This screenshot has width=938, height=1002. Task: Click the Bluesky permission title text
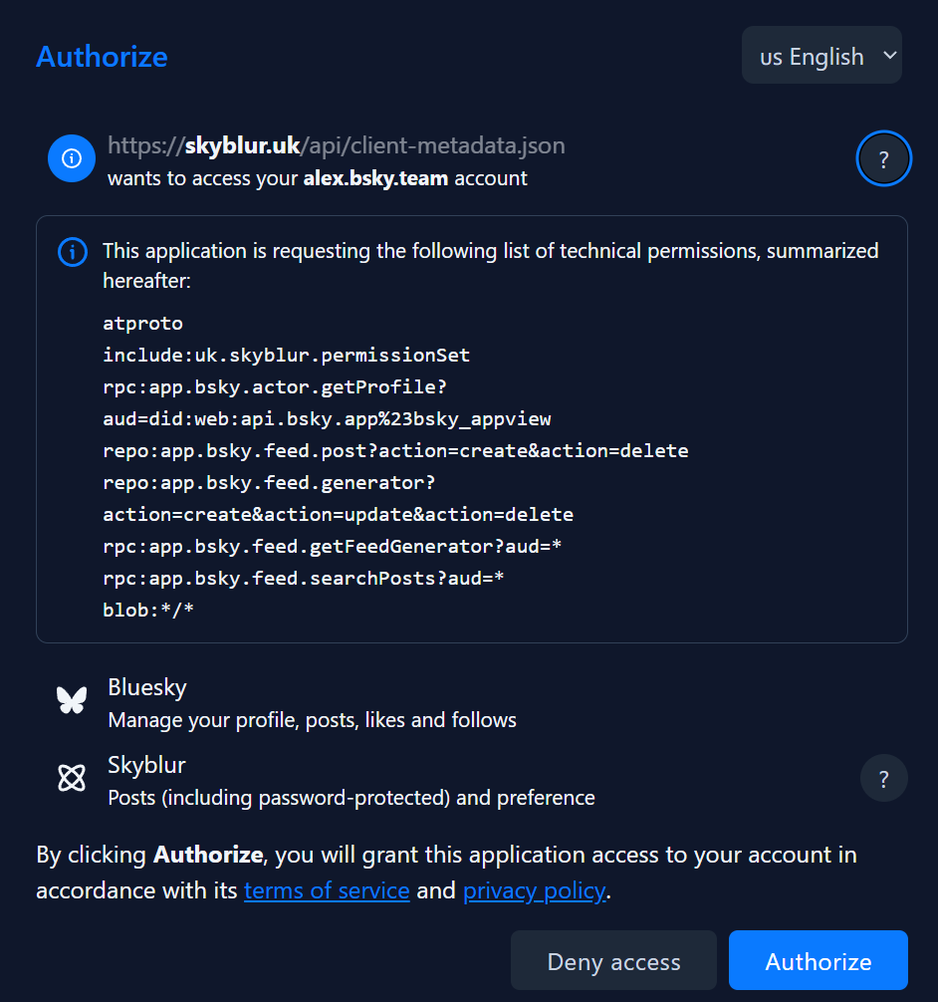147,687
